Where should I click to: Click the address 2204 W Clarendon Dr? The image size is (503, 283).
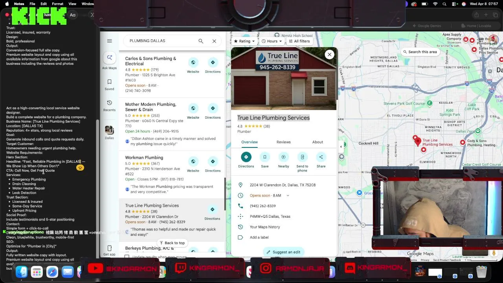(x=283, y=185)
